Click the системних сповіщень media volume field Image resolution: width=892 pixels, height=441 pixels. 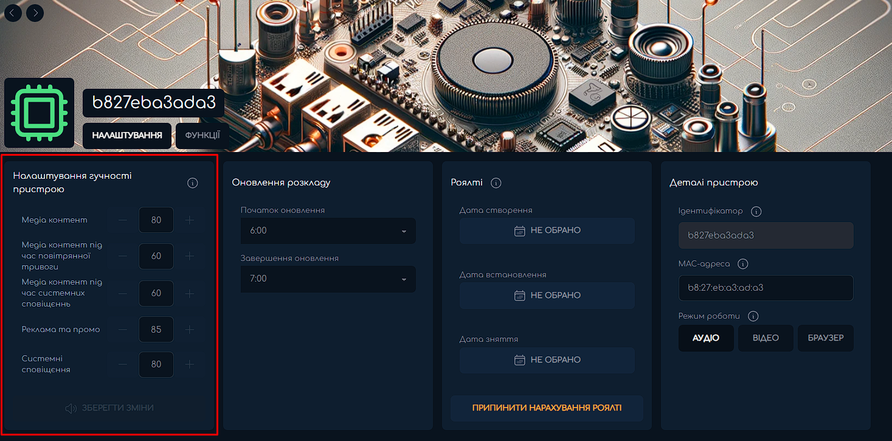(156, 293)
